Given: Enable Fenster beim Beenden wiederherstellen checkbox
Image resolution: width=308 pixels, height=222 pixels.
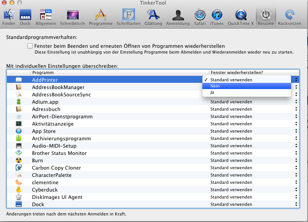Looking at the screenshot, I should pyautogui.click(x=30, y=46).
